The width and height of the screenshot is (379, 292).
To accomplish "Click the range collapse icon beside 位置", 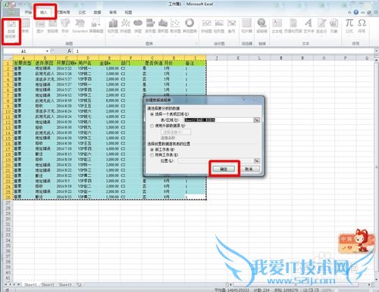I will pos(256,160).
